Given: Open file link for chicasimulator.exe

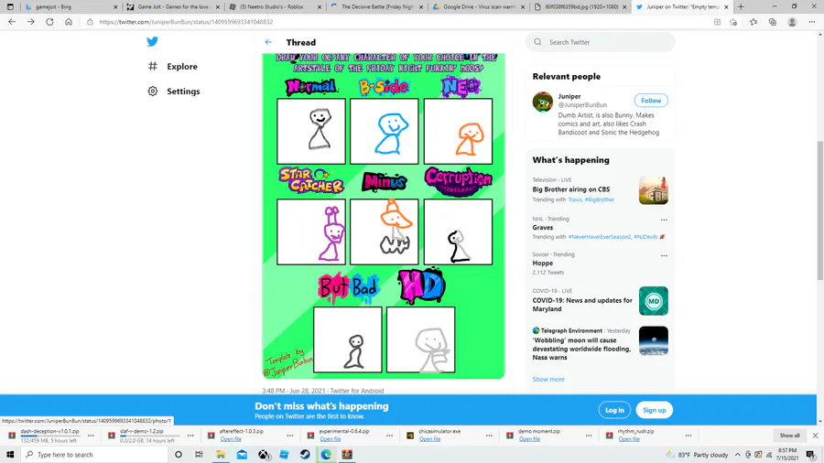Looking at the screenshot, I should (430, 439).
